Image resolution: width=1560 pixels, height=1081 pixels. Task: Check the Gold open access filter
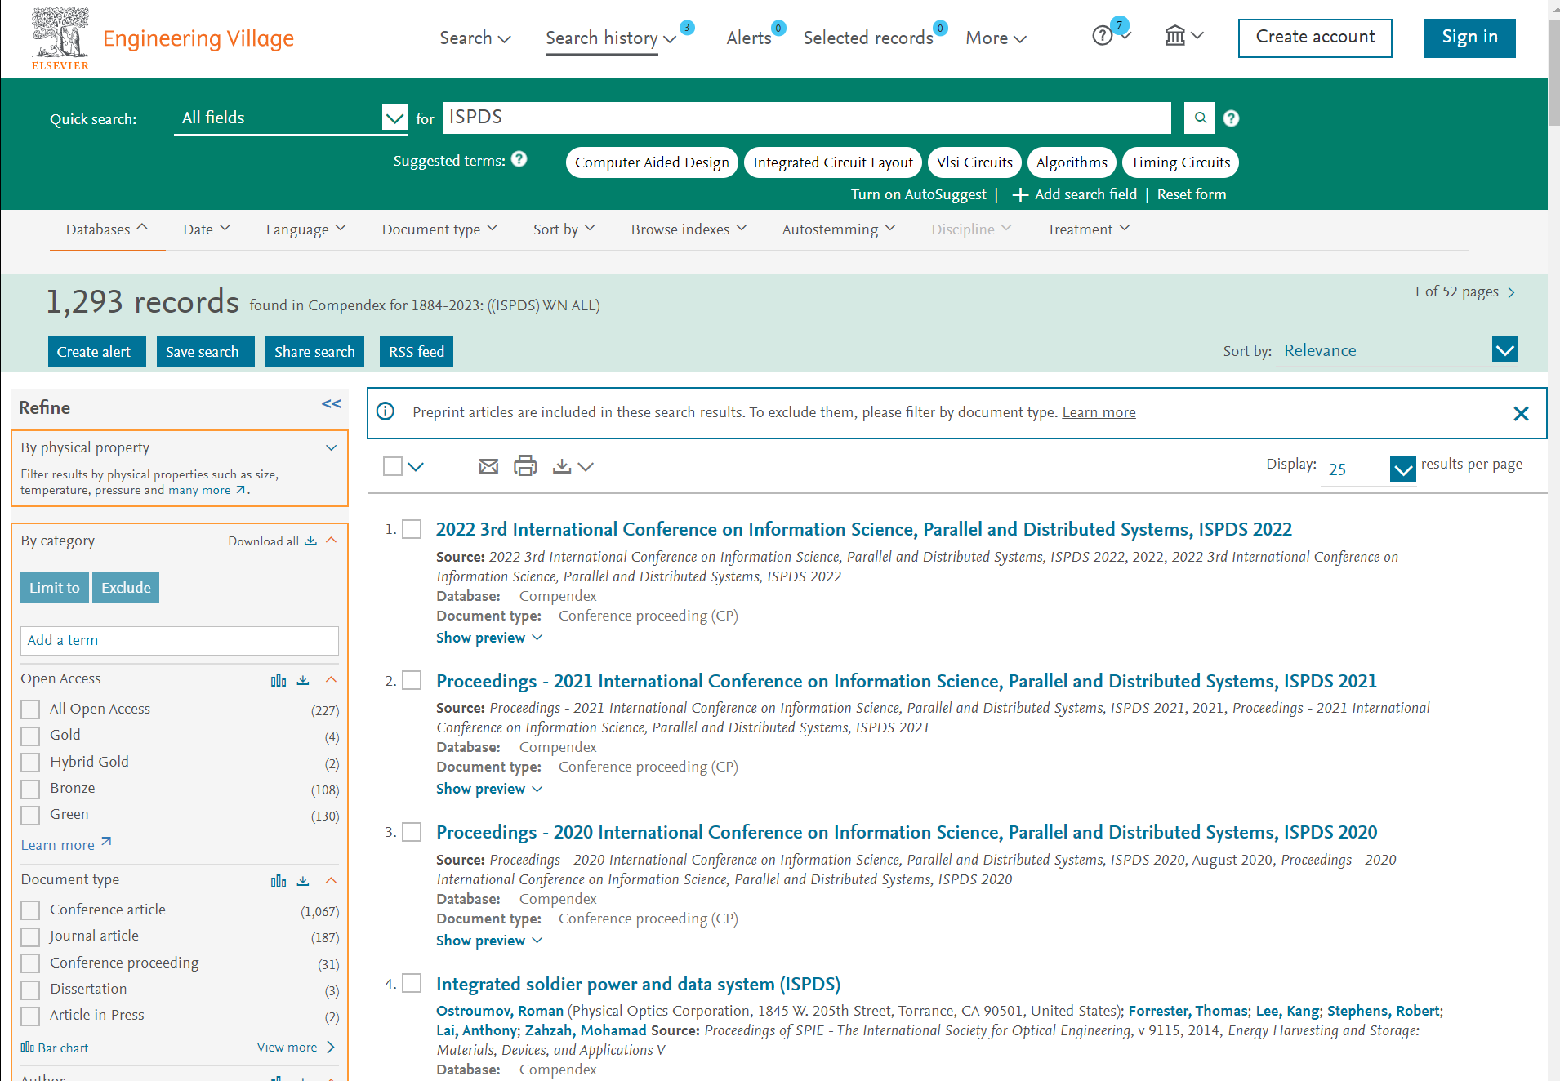tap(30, 736)
